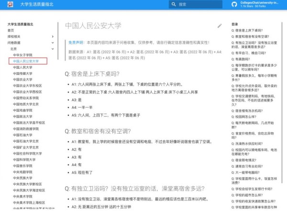Open 中国社会科学院大学 page
This screenshot has height=212, width=287.
pos(27,154)
